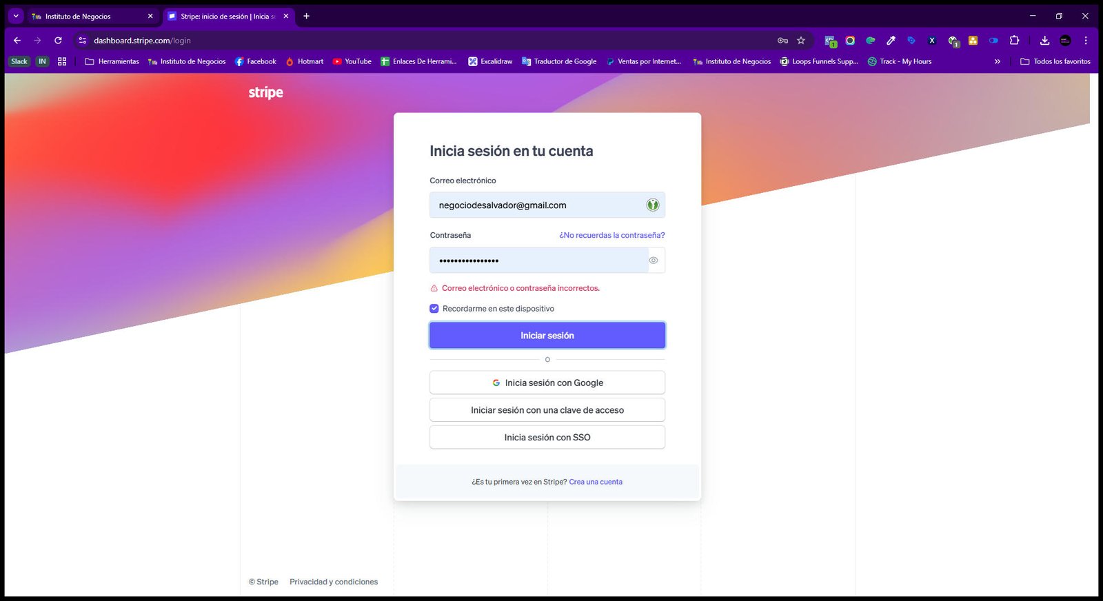This screenshot has height=601, width=1103.
Task: Open the apps grid icon in bookmarks bar
Action: (x=62, y=61)
